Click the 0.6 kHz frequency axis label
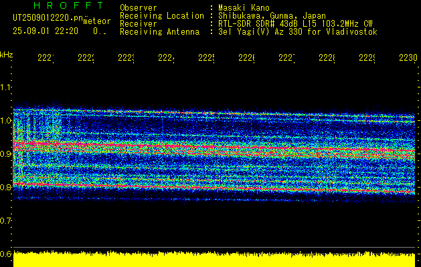 (5, 254)
